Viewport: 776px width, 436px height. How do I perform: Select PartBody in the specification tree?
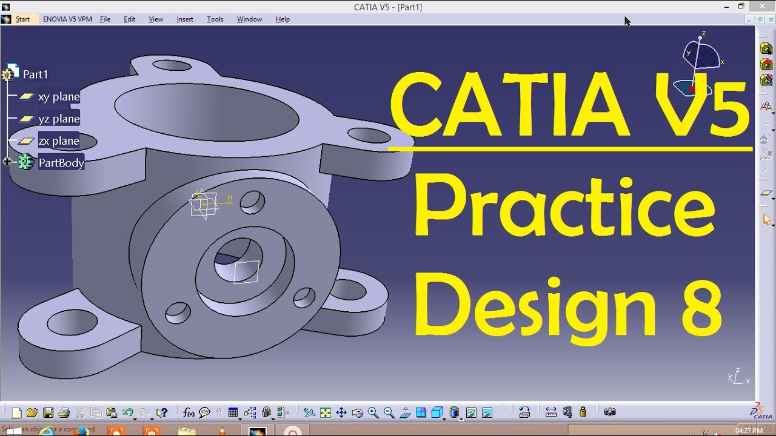[x=61, y=163]
